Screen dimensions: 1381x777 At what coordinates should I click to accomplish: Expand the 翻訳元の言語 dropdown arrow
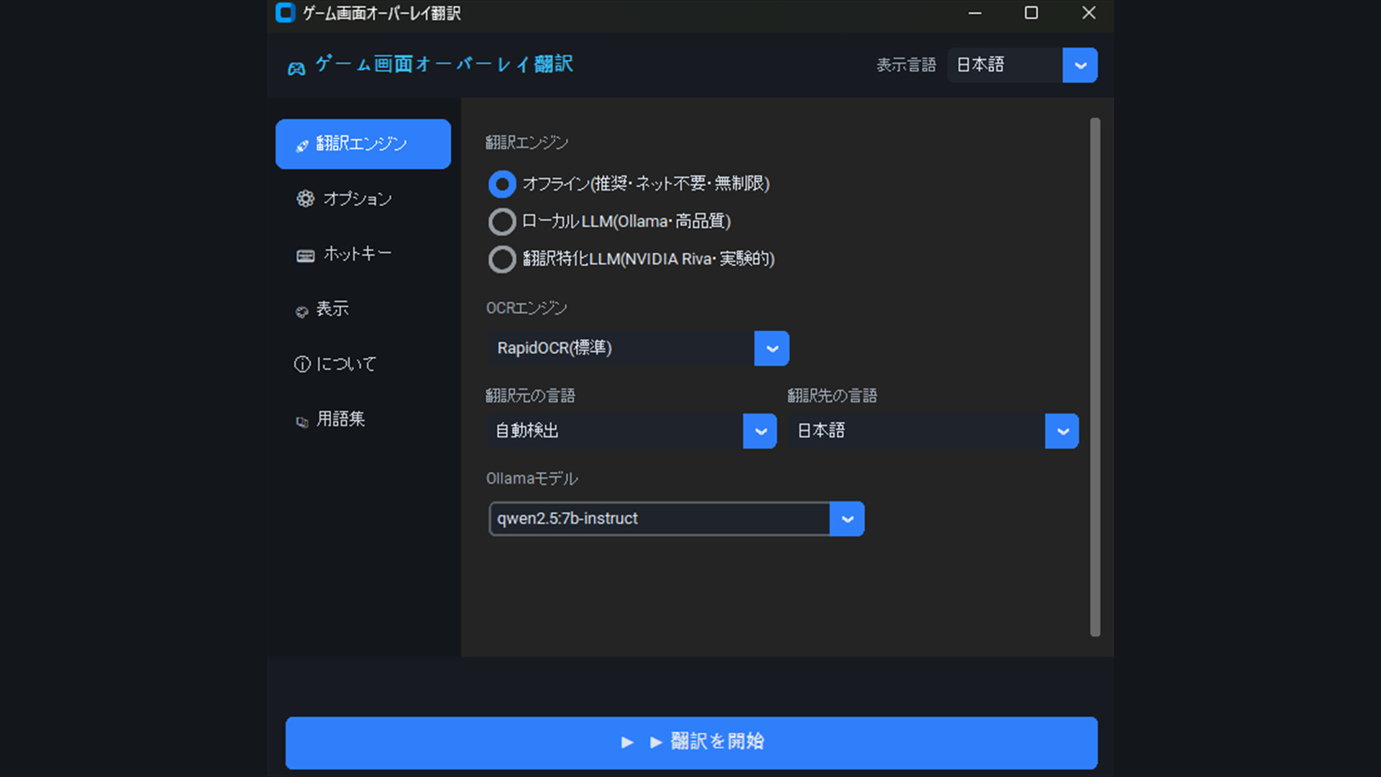point(760,431)
